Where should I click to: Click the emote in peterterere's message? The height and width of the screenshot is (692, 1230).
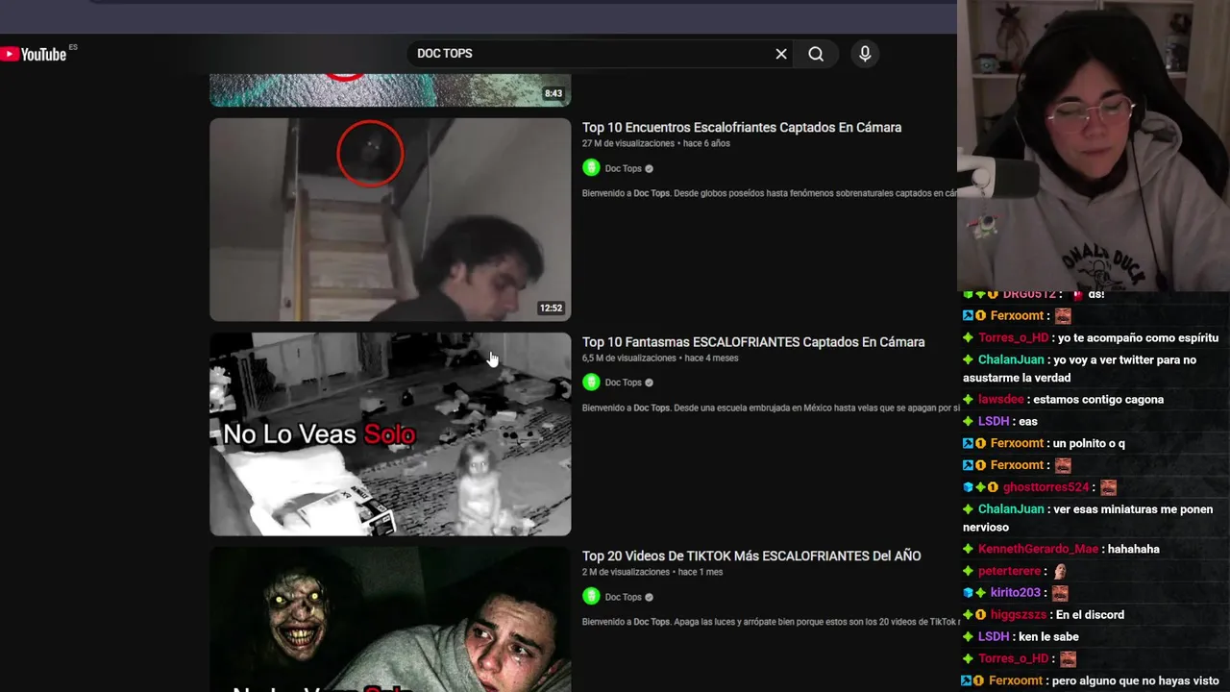tap(1059, 571)
